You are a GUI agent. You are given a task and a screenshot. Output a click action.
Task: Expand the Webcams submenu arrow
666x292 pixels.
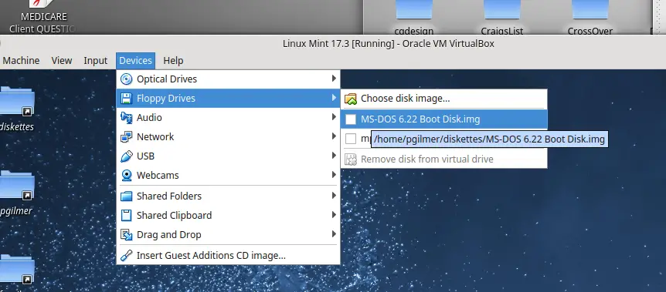[x=334, y=175]
